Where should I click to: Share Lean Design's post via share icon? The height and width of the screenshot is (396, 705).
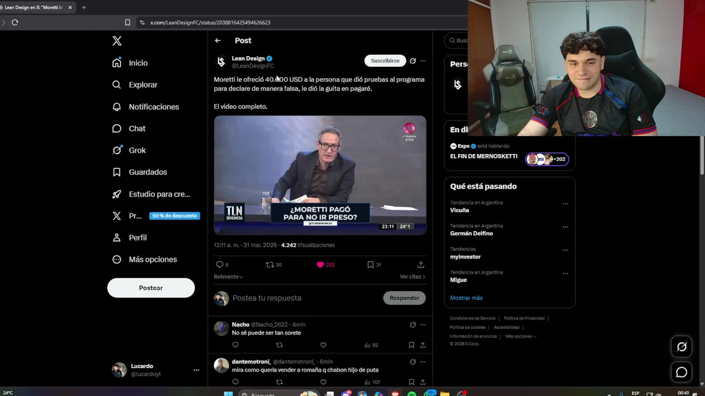421,265
